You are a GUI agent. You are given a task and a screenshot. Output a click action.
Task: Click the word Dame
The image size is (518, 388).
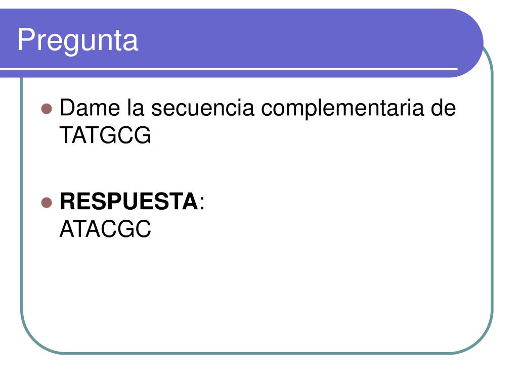pyautogui.click(x=90, y=108)
